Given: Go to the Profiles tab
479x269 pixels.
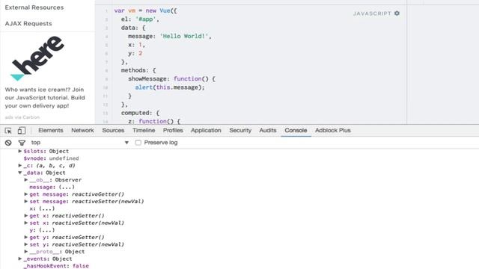Looking at the screenshot, I should [173, 130].
